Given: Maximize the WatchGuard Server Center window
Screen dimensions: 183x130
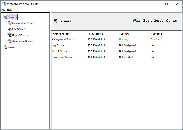Looking at the screenshot, I should pyautogui.click(x=167, y=4).
